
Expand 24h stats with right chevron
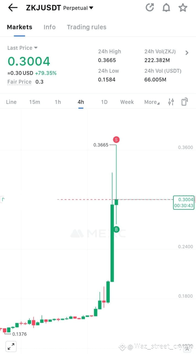pos(187,53)
